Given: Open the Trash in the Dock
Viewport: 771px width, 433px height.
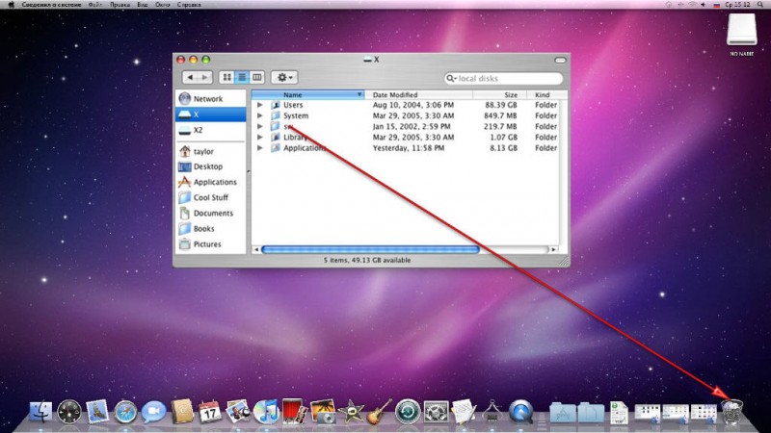Looking at the screenshot, I should click(731, 412).
